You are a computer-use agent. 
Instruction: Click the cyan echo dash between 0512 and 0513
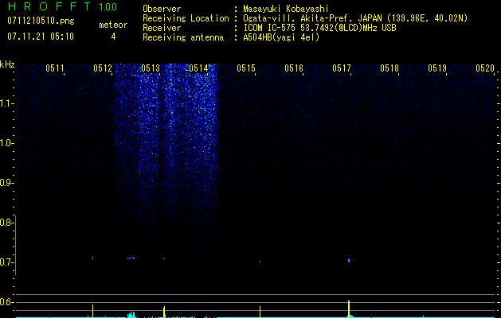click(x=131, y=258)
